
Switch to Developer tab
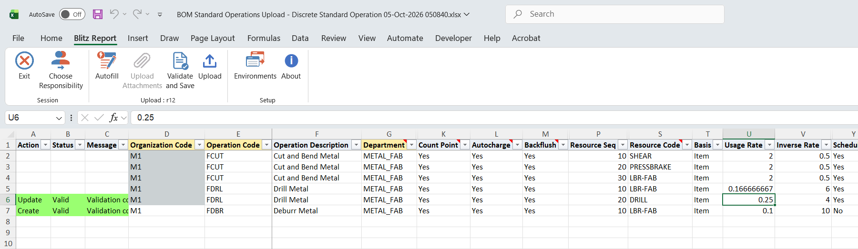click(x=453, y=38)
